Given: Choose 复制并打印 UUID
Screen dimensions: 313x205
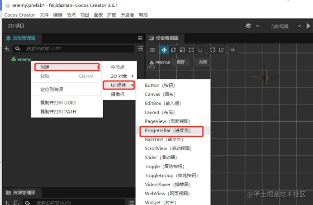Looking at the screenshot, I should [x=67, y=103].
